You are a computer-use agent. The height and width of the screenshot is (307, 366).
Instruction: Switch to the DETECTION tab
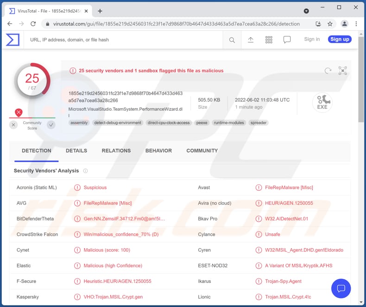[37, 150]
